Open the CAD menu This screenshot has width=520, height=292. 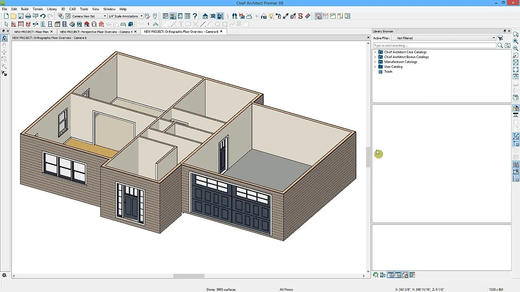[x=72, y=9]
